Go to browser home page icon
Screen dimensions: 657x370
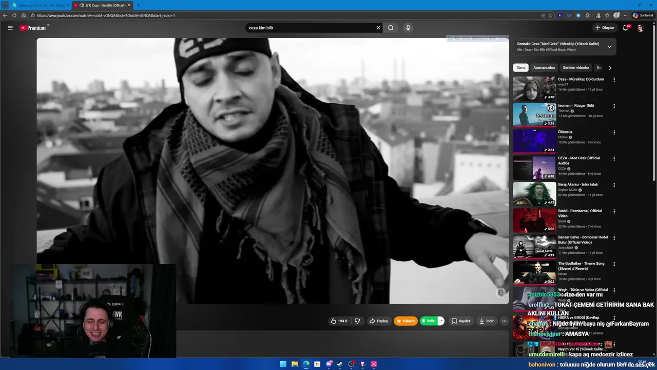click(23, 15)
